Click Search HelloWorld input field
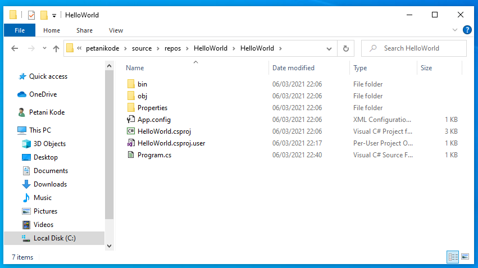Viewport: 478px width, 268px height. click(x=413, y=48)
